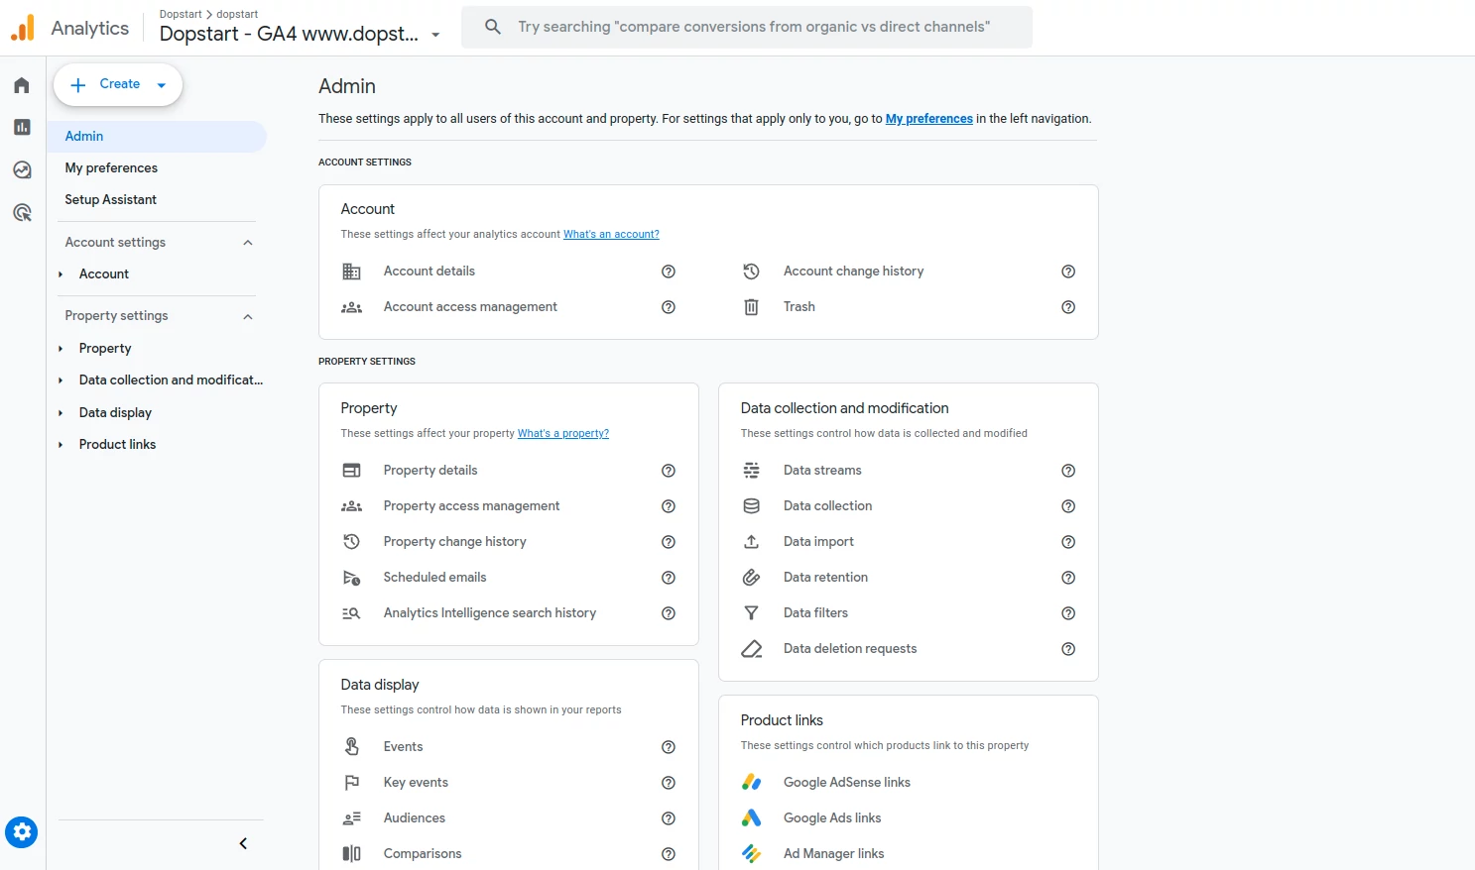Click the Data deletion eraser icon
Image resolution: width=1475 pixels, height=870 pixels.
coord(752,649)
